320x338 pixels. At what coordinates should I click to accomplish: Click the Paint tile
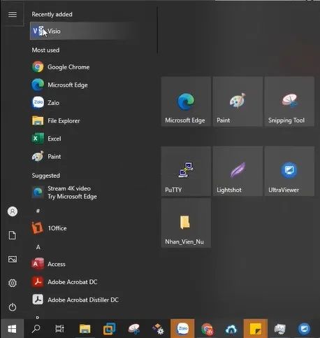(238, 101)
